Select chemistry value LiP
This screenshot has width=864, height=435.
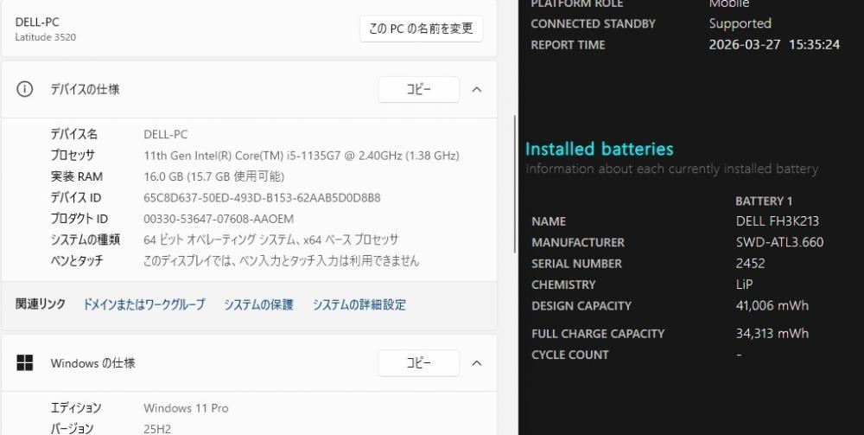[x=744, y=285]
